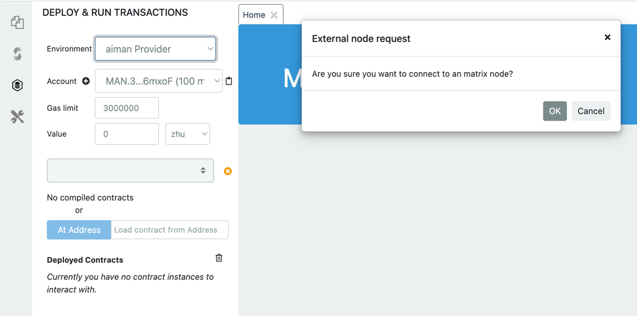The height and width of the screenshot is (316, 637).
Task: Close the External node request dialog
Action: tap(607, 37)
